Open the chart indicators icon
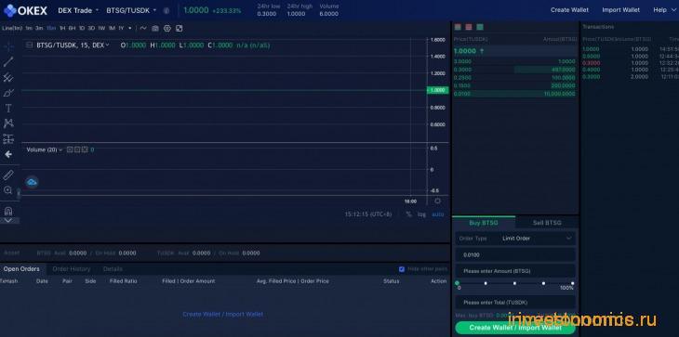This screenshot has width=679, height=337. [x=143, y=29]
